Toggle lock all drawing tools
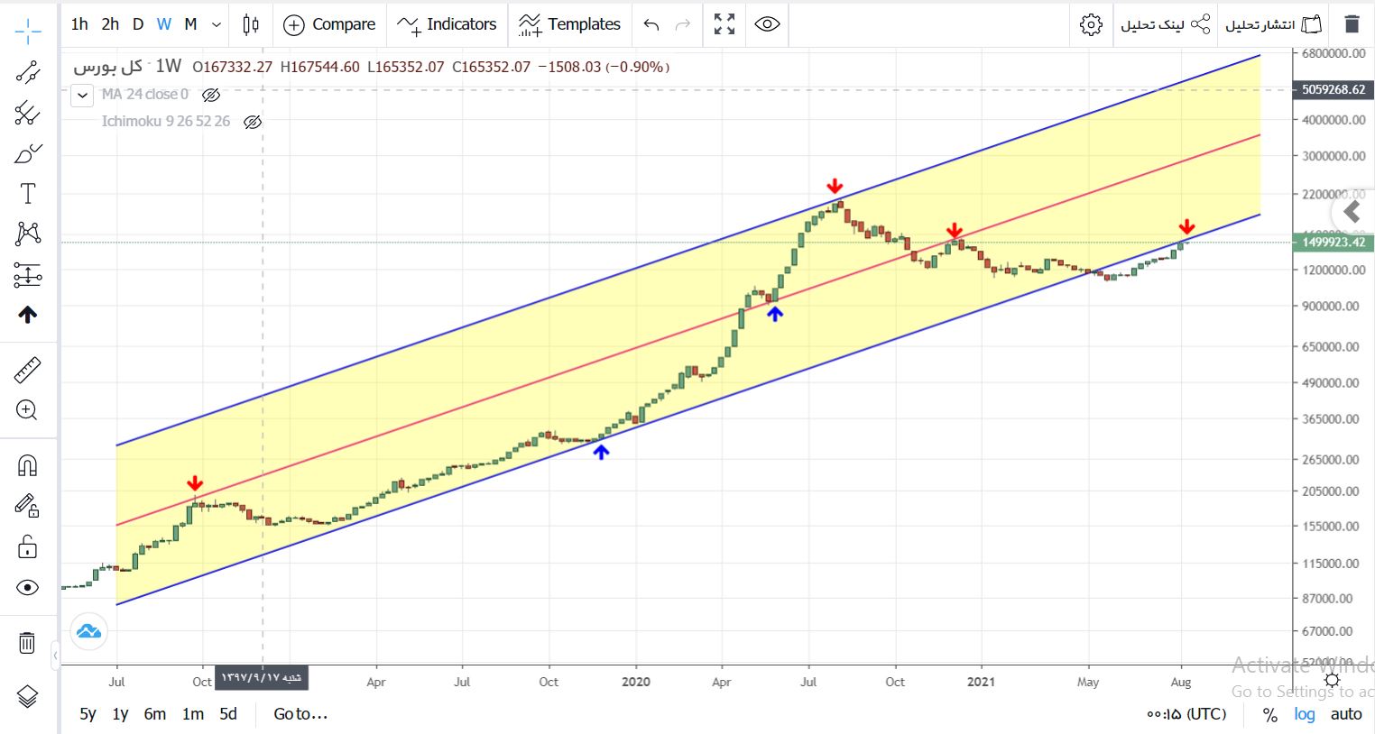The width and height of the screenshot is (1375, 734). tap(28, 546)
